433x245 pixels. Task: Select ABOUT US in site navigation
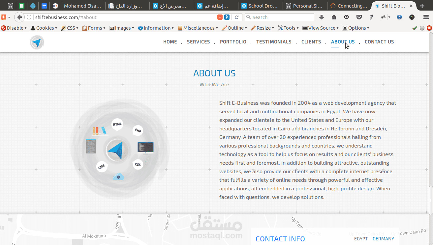click(x=343, y=42)
